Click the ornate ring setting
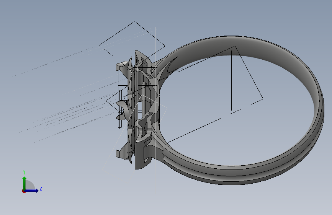The image size is (332, 215). tap(139, 110)
